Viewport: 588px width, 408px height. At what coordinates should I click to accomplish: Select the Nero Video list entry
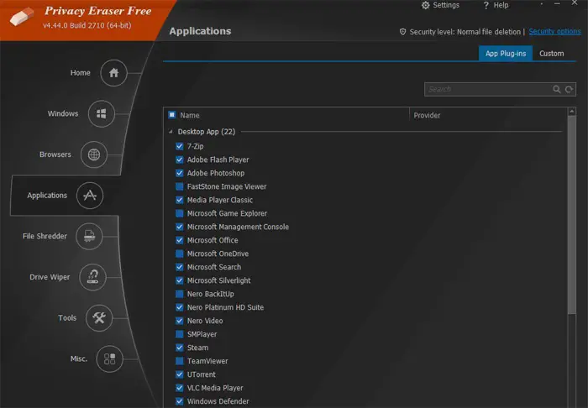(x=205, y=321)
